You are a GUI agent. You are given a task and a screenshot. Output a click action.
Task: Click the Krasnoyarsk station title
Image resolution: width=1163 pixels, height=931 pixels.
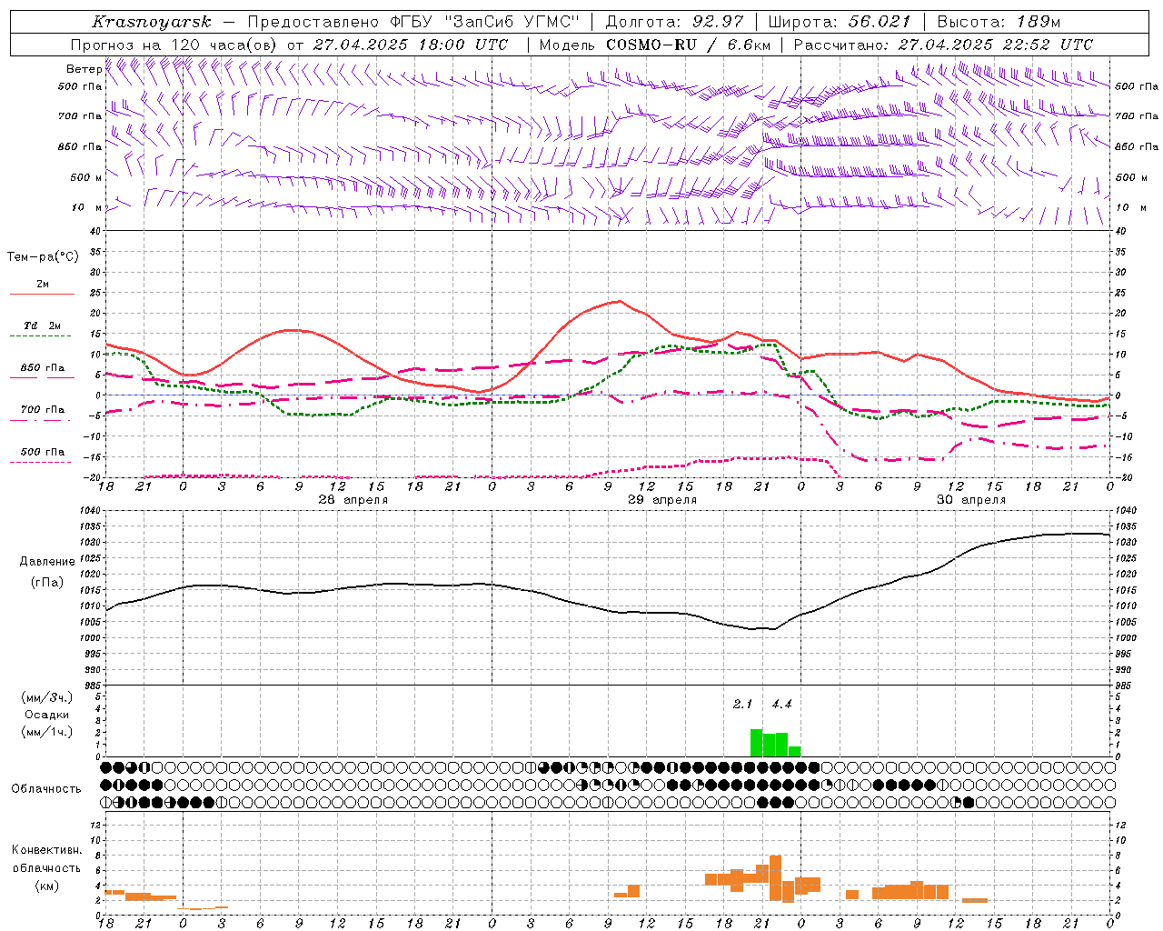coord(152,22)
